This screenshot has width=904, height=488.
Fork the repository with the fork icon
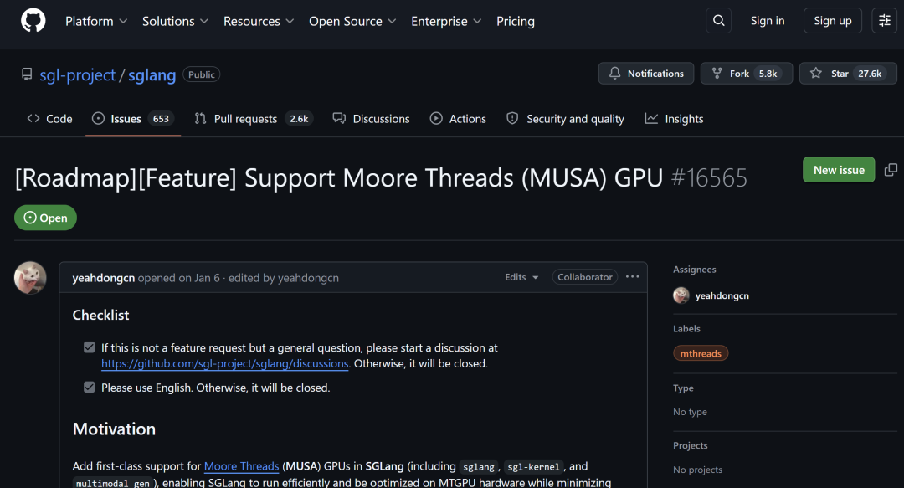click(x=747, y=74)
